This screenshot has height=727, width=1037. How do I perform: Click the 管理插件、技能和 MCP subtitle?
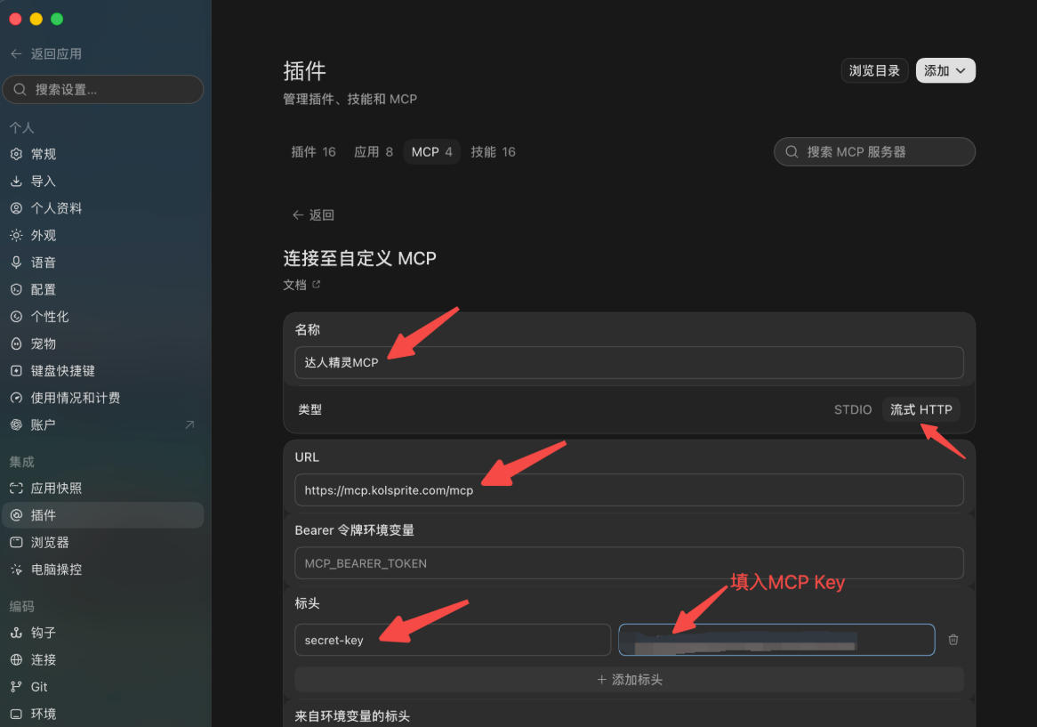[350, 100]
